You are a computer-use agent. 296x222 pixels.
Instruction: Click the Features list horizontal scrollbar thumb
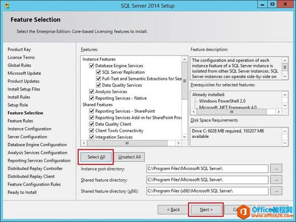(x=127, y=143)
